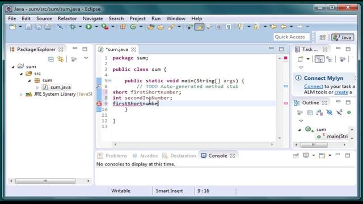
Task: Collapse the sum project node
Action: (x=13, y=67)
